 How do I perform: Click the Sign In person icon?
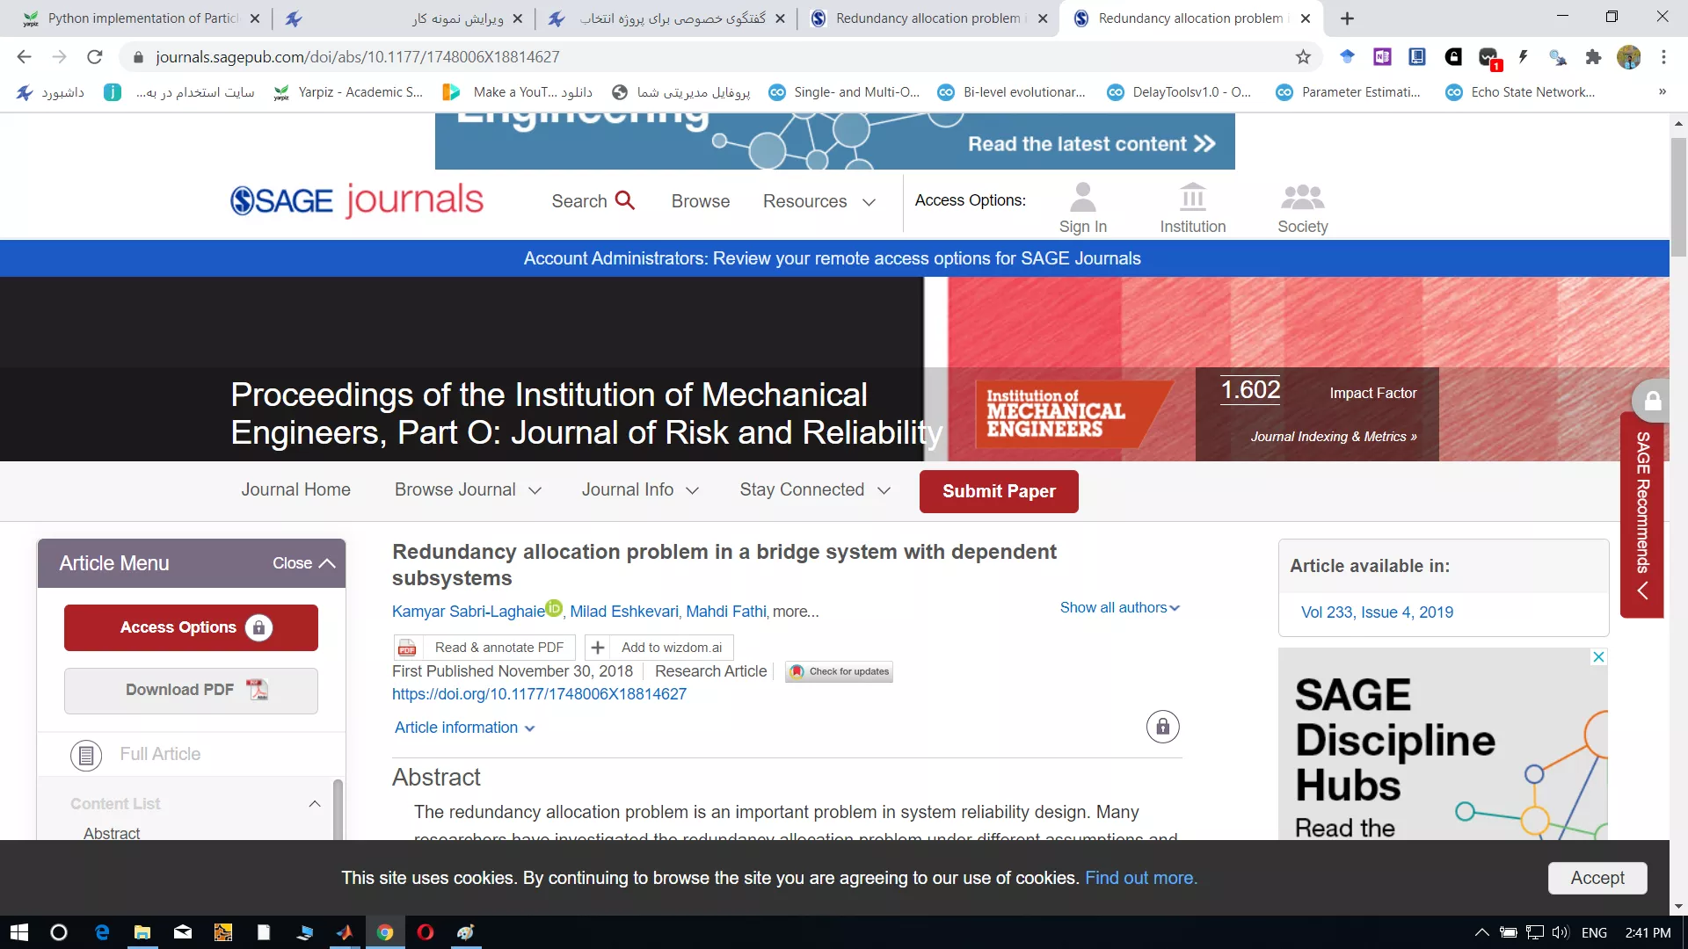click(1083, 197)
